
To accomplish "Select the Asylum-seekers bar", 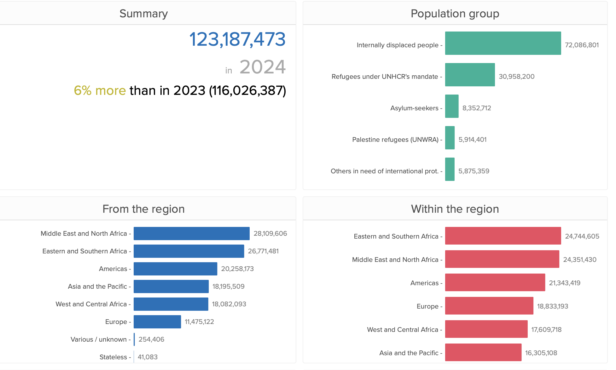I will 451,106.
